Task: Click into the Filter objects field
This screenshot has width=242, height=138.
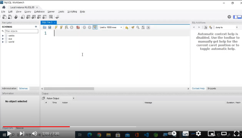Action: pyautogui.click(x=22, y=31)
